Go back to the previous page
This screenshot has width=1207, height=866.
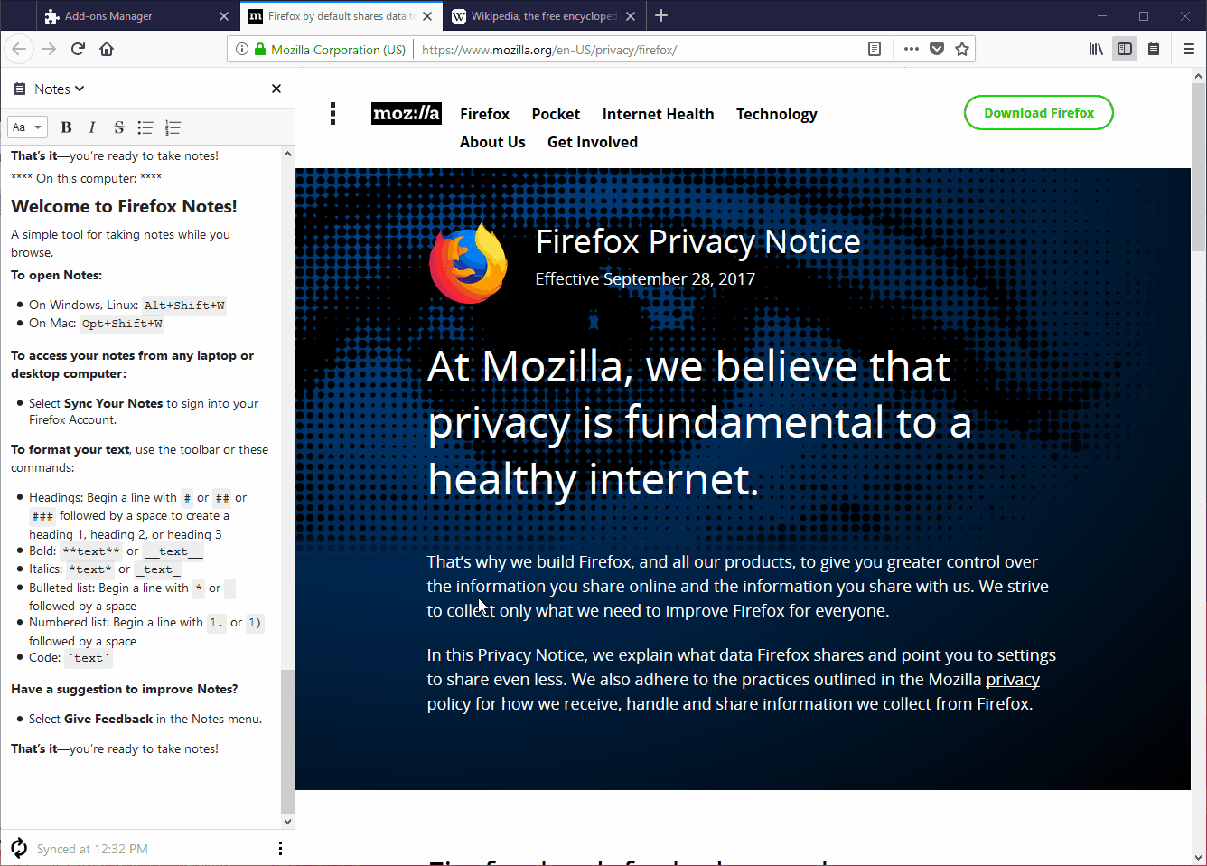20,49
